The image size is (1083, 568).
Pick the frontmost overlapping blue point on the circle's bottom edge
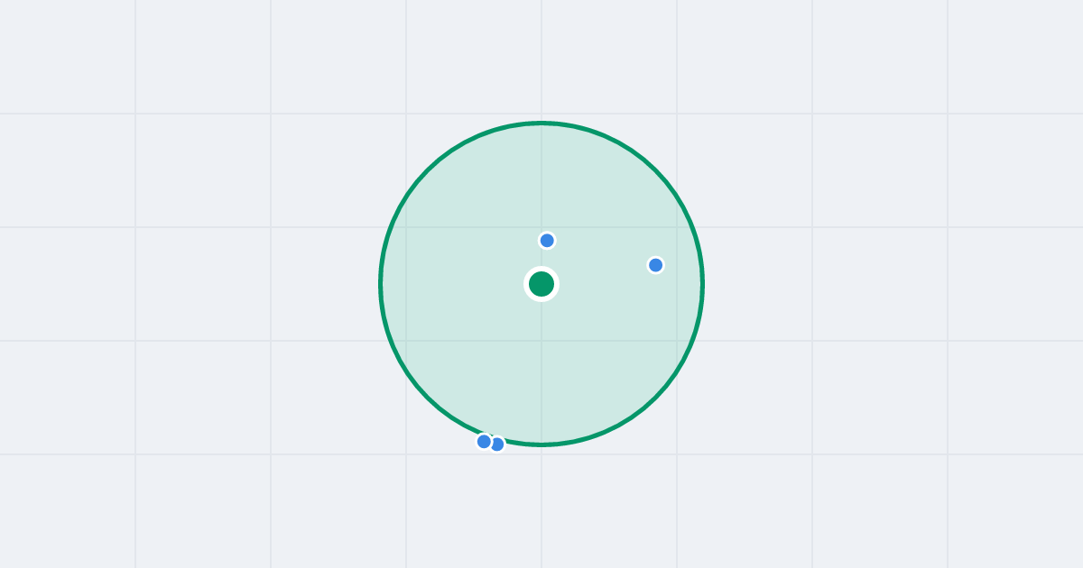click(485, 442)
